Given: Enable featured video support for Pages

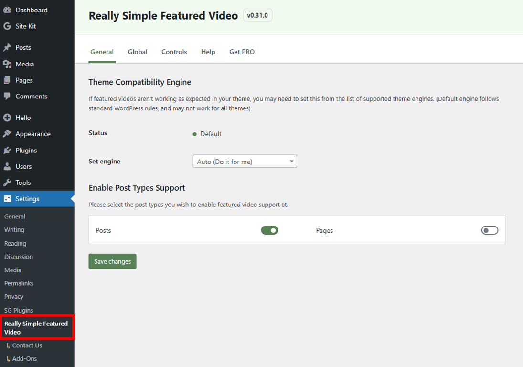Looking at the screenshot, I should 490,230.
